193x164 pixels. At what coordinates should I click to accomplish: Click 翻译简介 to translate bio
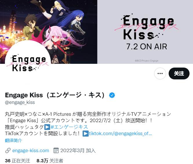(13, 140)
